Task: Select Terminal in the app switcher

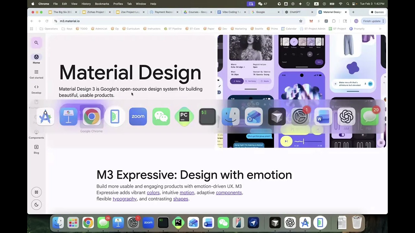Action: 207,116
